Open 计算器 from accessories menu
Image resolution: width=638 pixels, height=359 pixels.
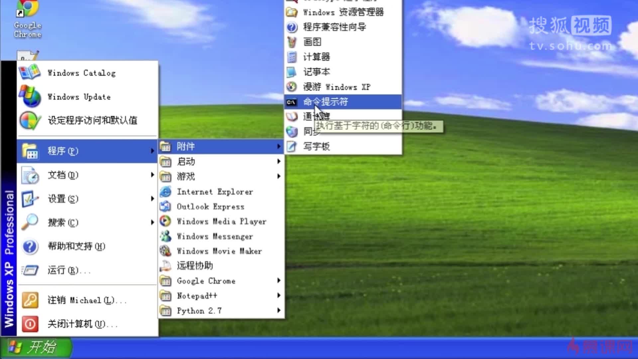tap(343, 57)
